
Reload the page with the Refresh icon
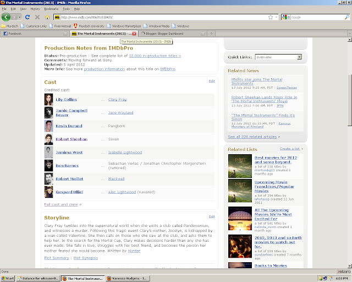pos(28,17)
